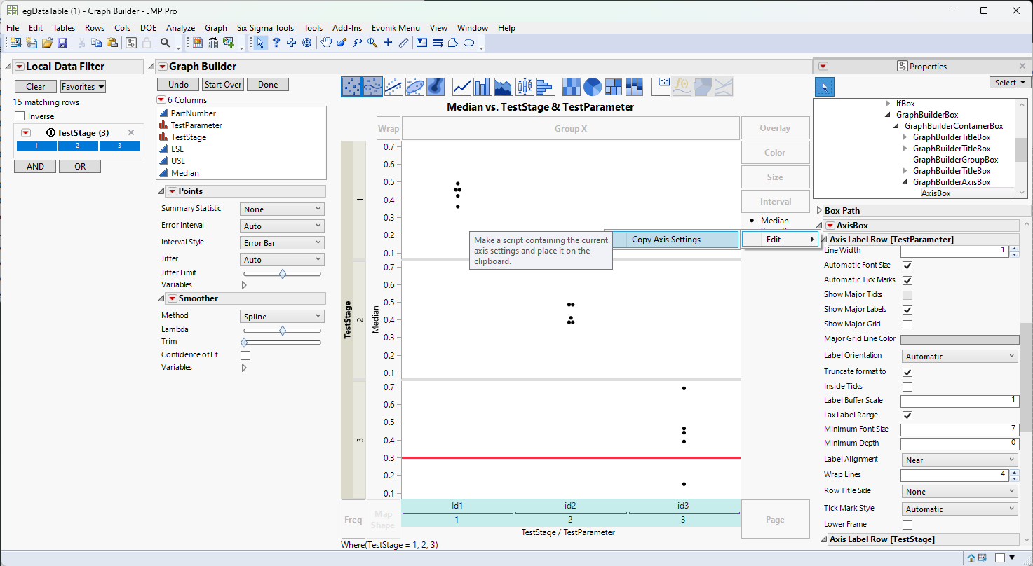The image size is (1033, 566).
Task: Adjust the Lambda slider handle
Action: (283, 330)
